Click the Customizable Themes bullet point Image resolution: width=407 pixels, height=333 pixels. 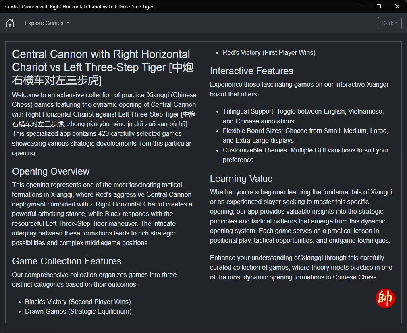click(x=305, y=155)
